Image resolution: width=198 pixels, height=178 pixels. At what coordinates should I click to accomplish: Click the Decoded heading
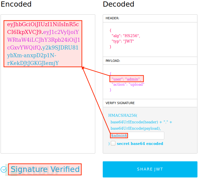(119, 4)
